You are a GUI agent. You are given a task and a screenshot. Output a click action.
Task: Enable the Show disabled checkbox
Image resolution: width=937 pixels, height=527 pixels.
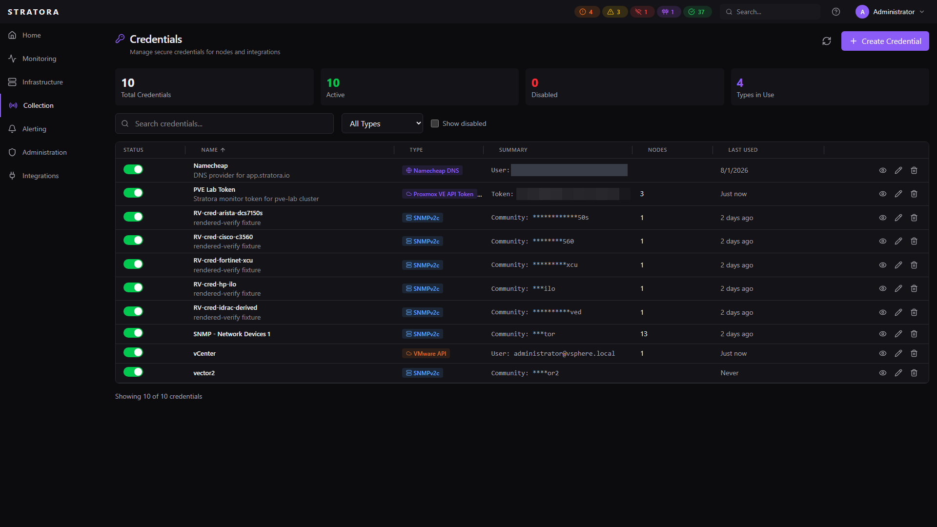435,123
